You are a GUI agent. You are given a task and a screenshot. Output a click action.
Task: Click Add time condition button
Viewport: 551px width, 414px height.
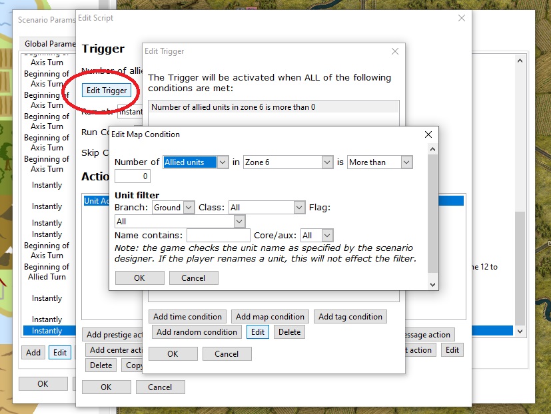click(x=187, y=317)
